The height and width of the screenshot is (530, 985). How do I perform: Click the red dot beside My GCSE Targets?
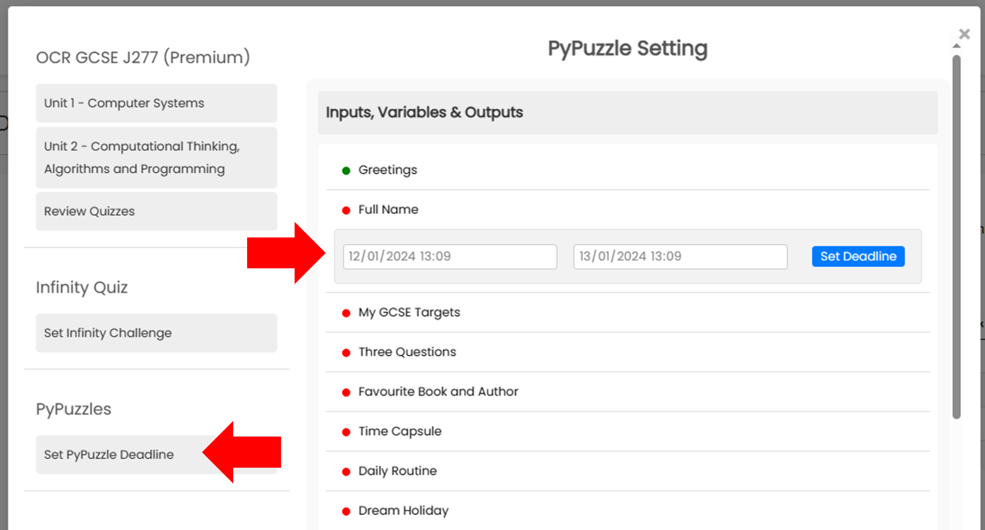tap(346, 313)
